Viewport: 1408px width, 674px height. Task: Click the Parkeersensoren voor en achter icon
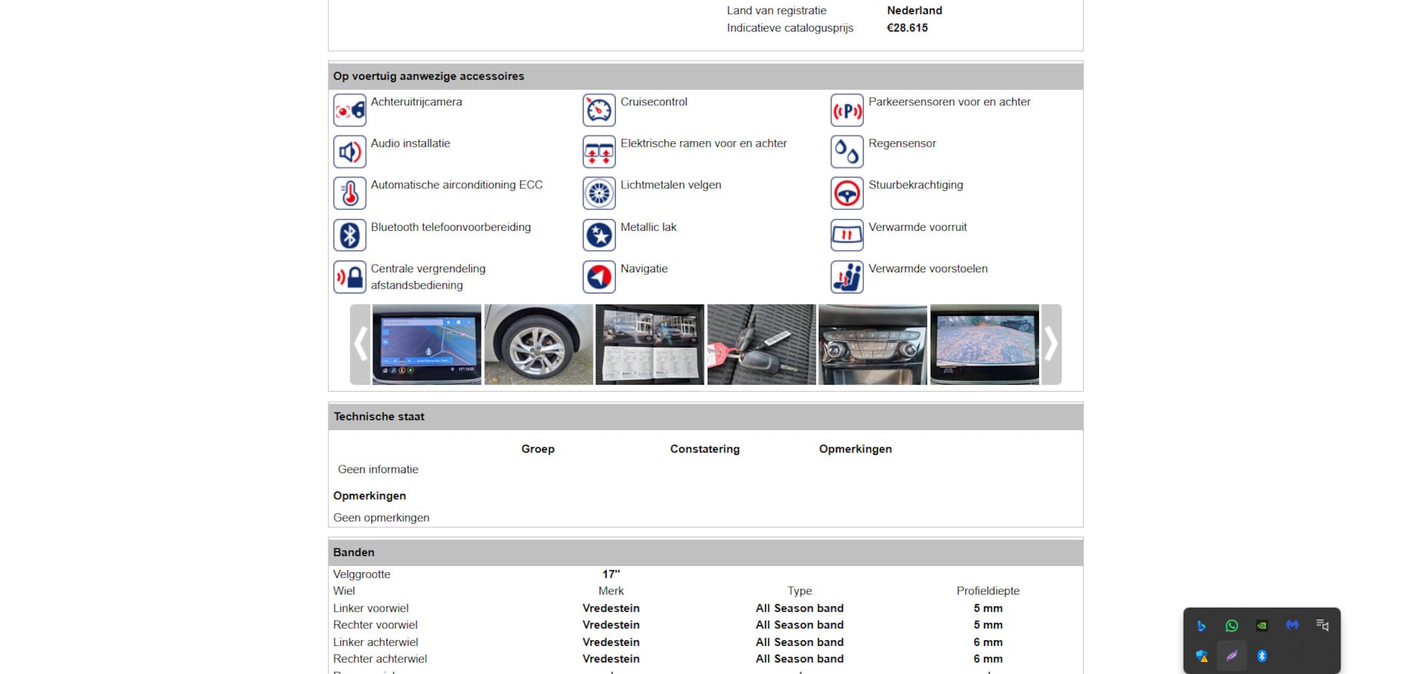846,110
